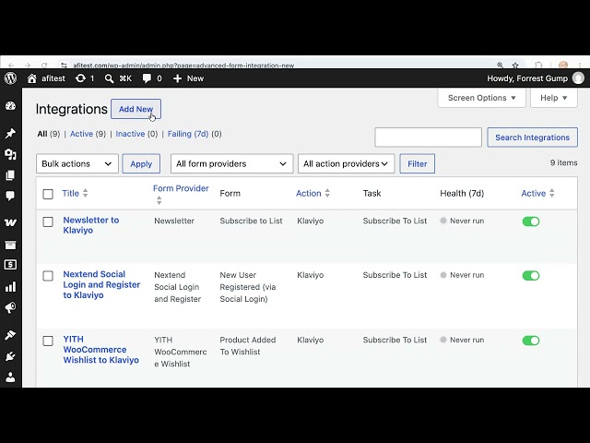
Task: Open the comments bubble in admin bar
Action: click(x=147, y=78)
